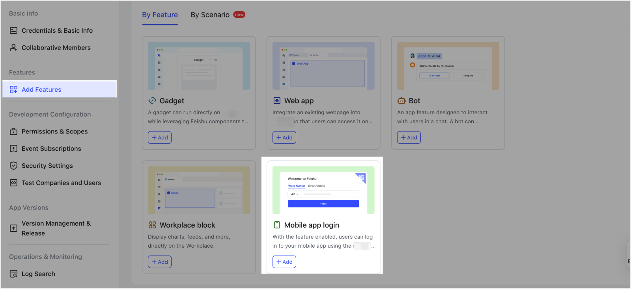The height and width of the screenshot is (289, 631).
Task: Select Add Features in sidebar
Action: [60, 89]
